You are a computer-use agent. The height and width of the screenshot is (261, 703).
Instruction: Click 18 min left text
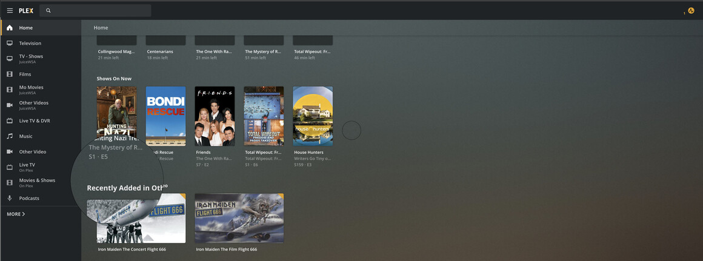pos(158,58)
